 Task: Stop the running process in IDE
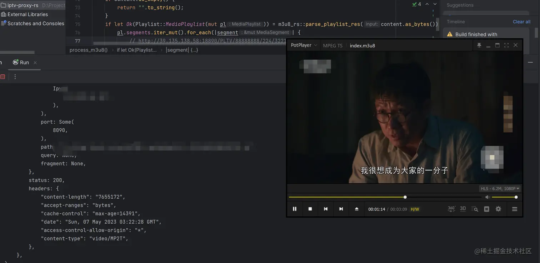click(3, 76)
